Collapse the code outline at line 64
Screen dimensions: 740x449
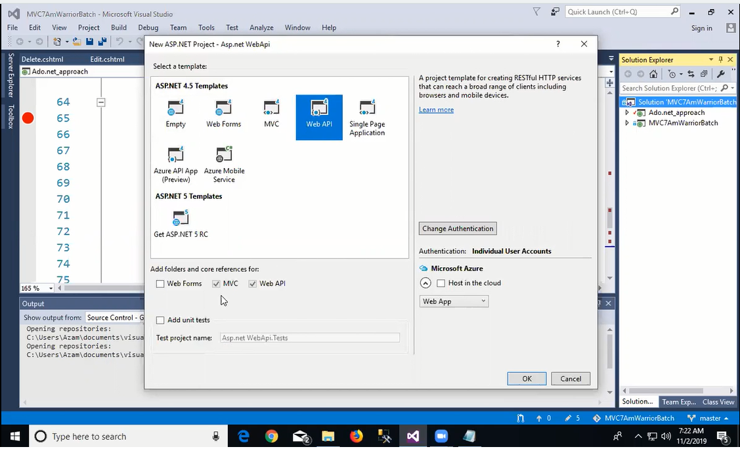coord(101,102)
